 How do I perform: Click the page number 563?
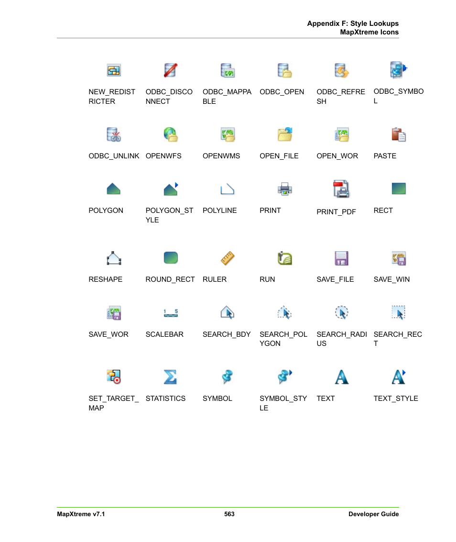[x=229, y=514]
